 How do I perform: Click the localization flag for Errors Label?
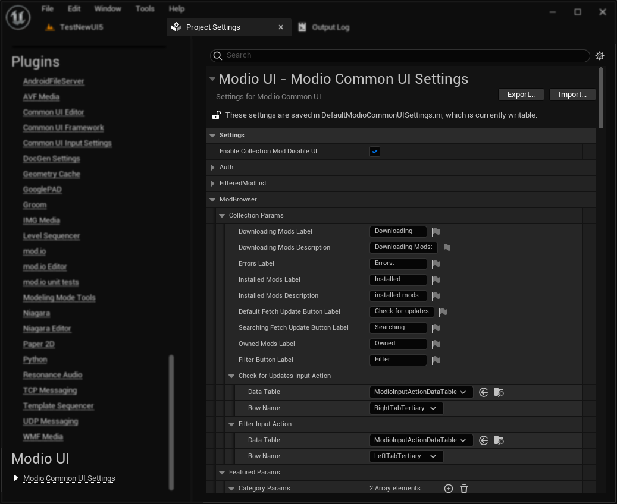pyautogui.click(x=436, y=264)
